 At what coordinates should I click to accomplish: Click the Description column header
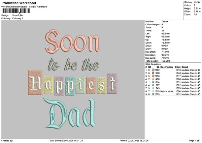pos(166,66)
